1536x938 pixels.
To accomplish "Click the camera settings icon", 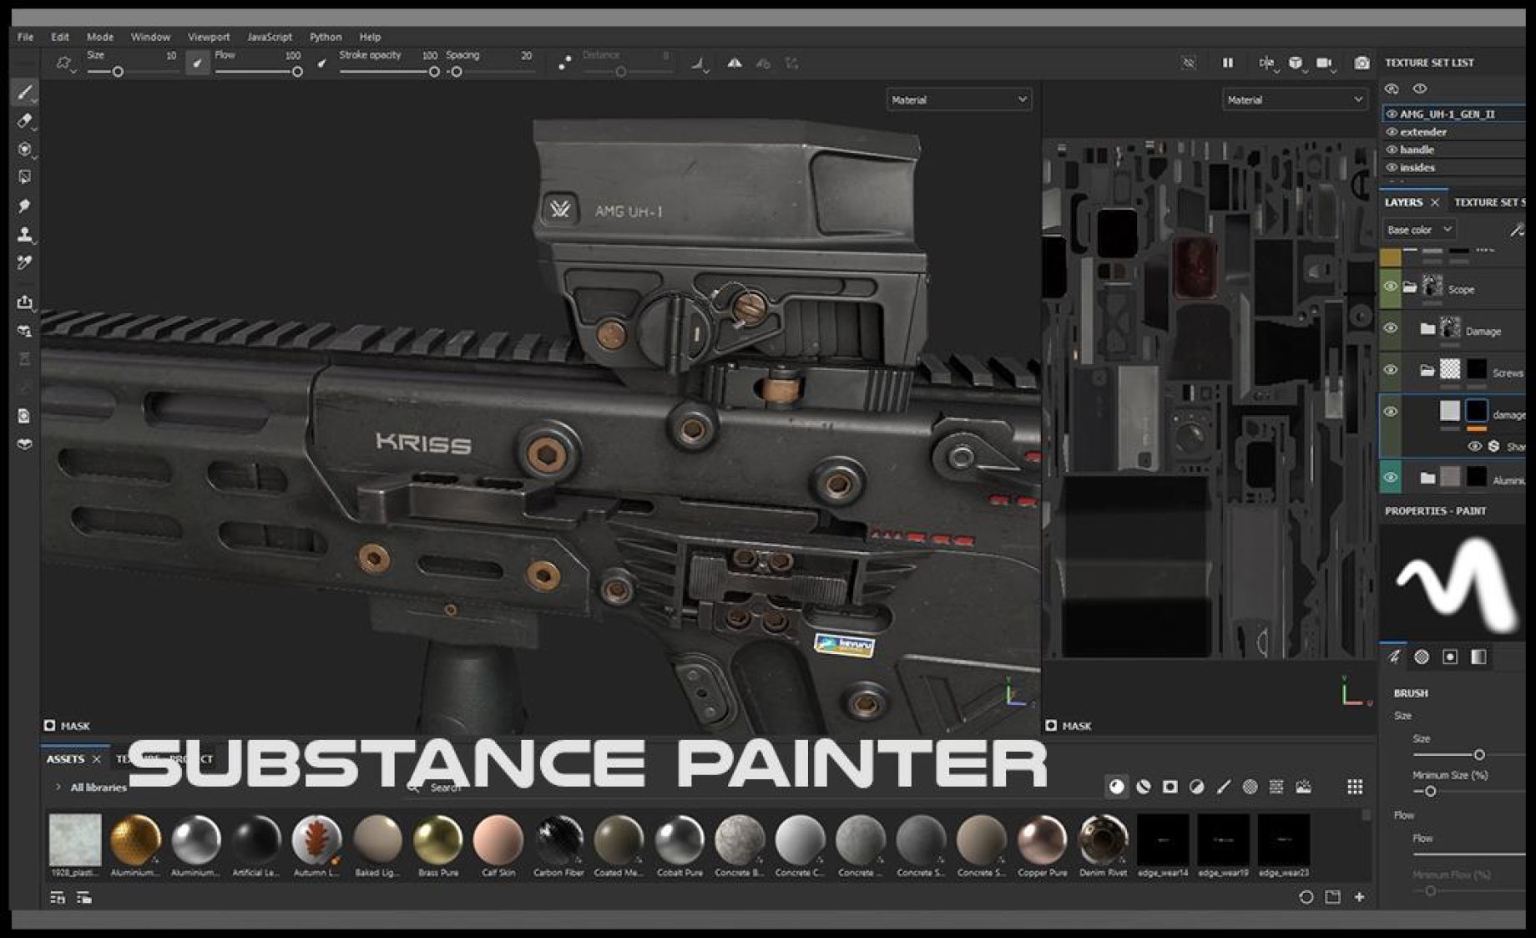I will click(x=1324, y=63).
